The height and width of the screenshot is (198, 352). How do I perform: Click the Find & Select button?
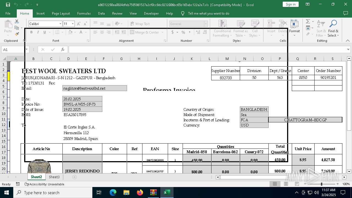click(x=333, y=29)
